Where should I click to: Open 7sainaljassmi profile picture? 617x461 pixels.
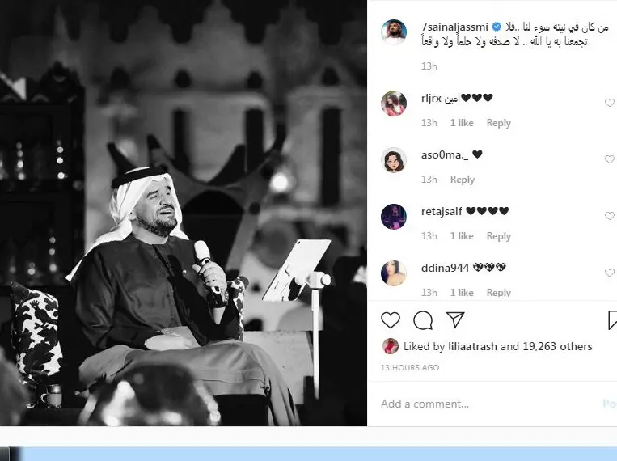coord(394,32)
